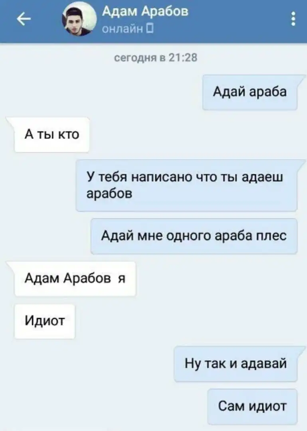Tap the word адавай in sent bubble
This screenshot has height=431, width=307.
click(x=264, y=364)
